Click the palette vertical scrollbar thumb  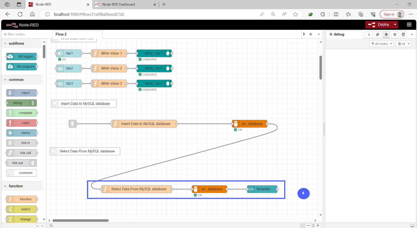(x=44, y=52)
